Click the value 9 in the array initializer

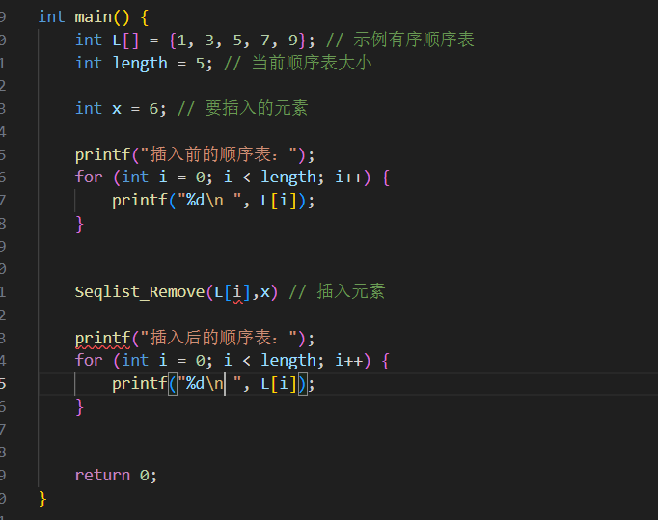coord(292,41)
